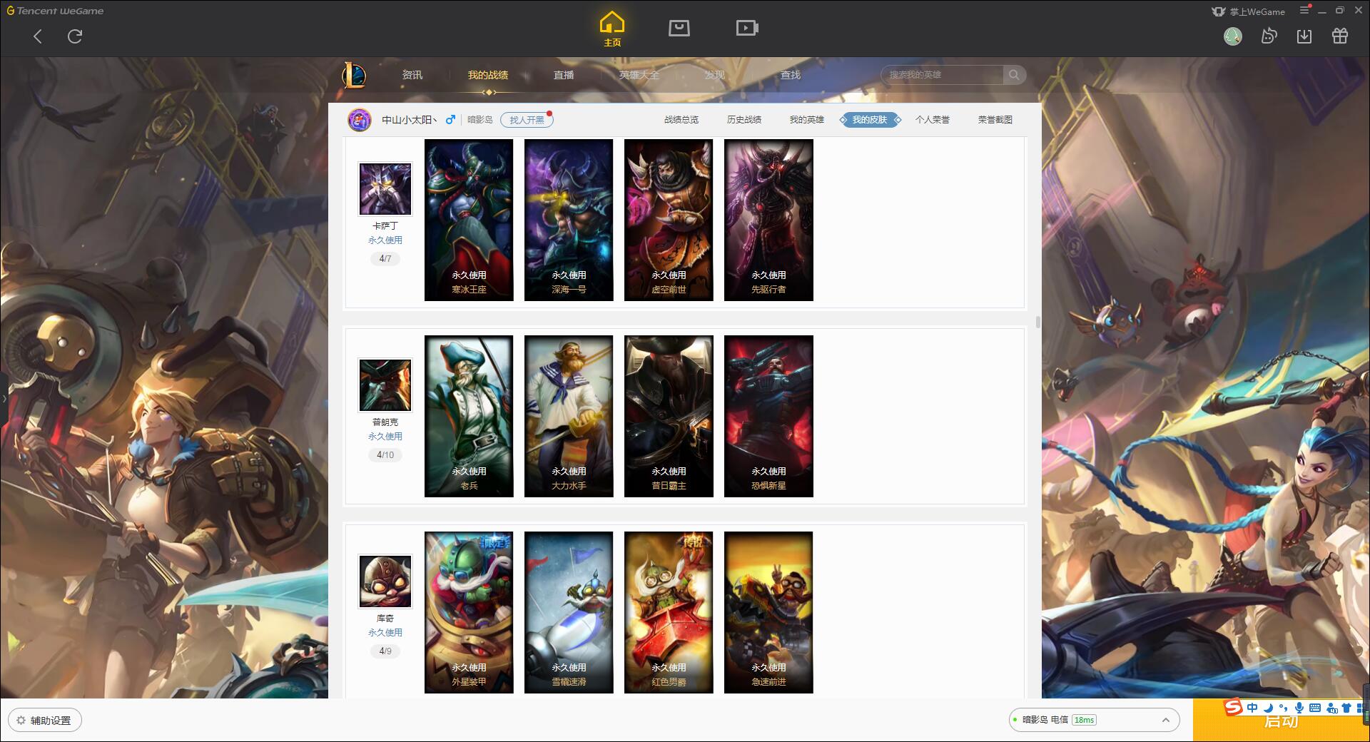The width and height of the screenshot is (1370, 742).
Task: Open the 红色男爵 skin card
Action: point(669,612)
